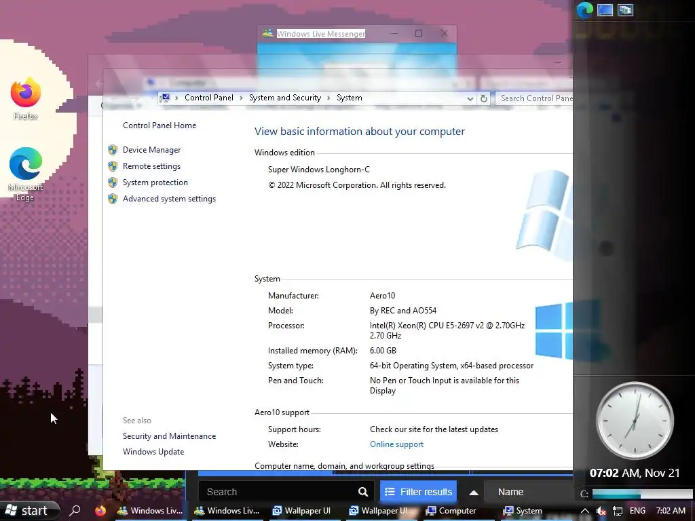This screenshot has width=695, height=521.
Task: Open Windows Update link
Action: tap(153, 452)
